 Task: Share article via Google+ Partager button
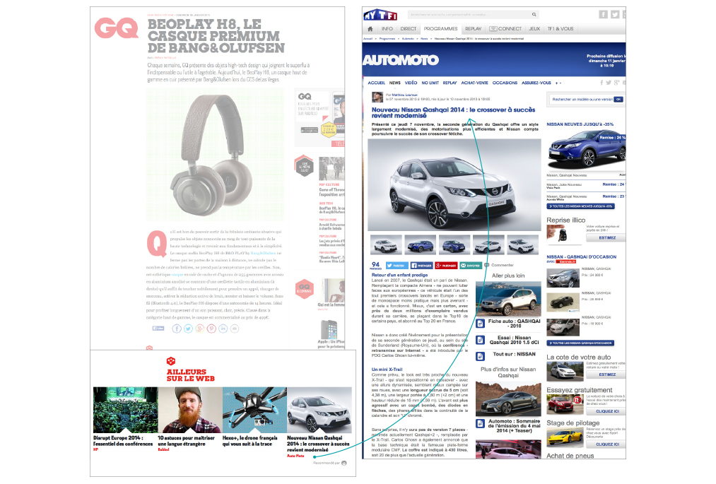tap(445, 265)
